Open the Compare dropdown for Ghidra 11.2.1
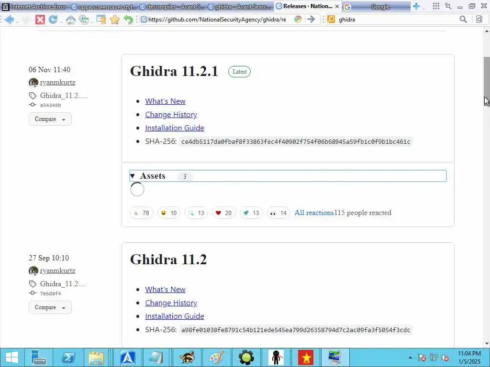The image size is (490, 367). tap(50, 119)
